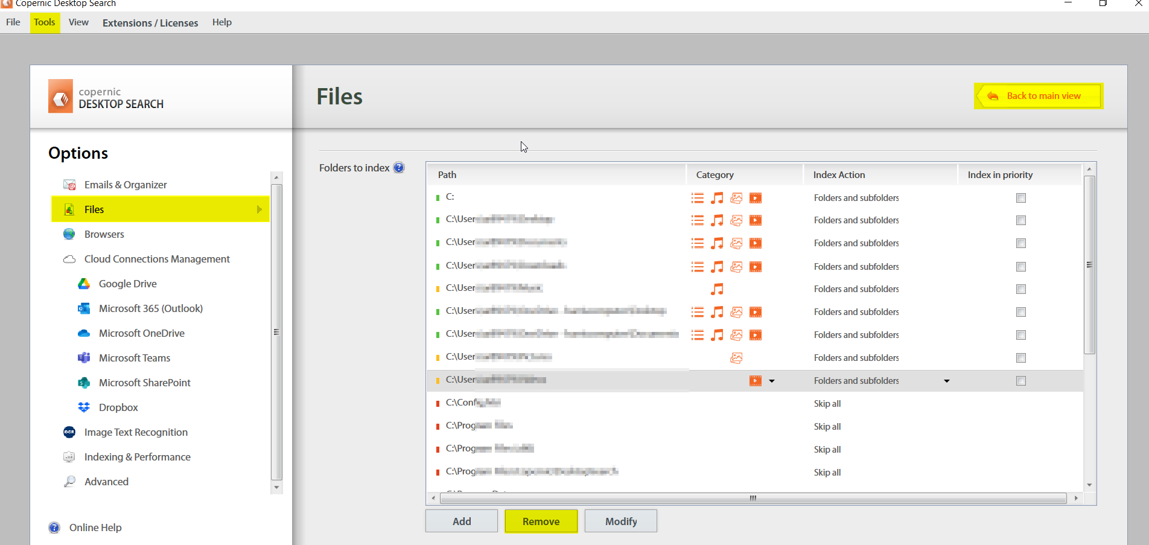Image resolution: width=1149 pixels, height=545 pixels.
Task: Click the Modify button
Action: click(621, 521)
